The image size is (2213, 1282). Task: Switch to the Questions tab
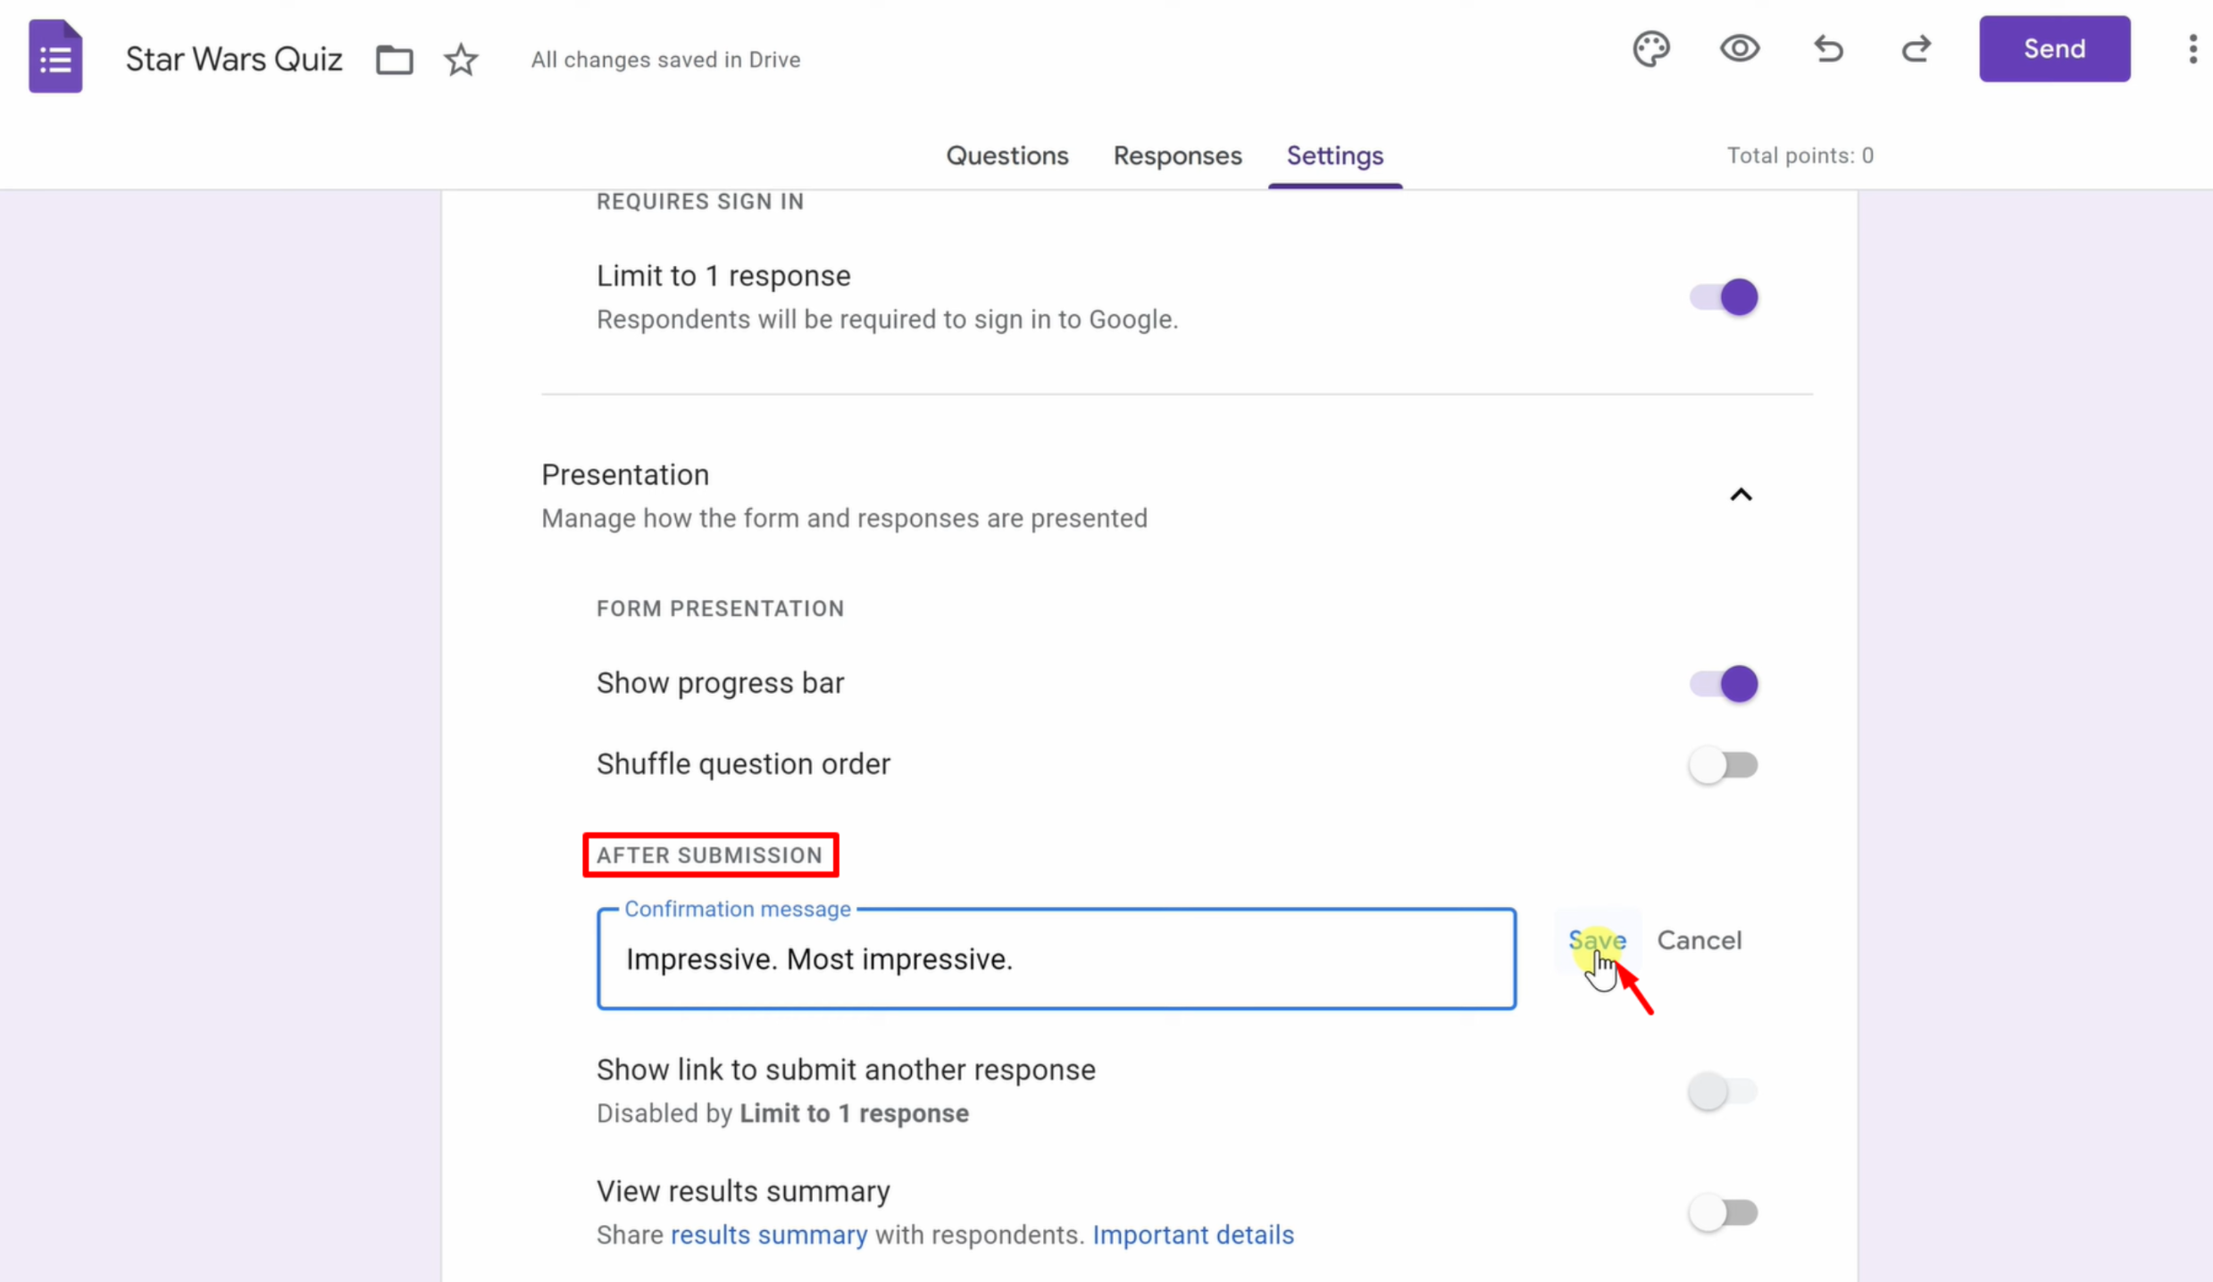(1006, 155)
